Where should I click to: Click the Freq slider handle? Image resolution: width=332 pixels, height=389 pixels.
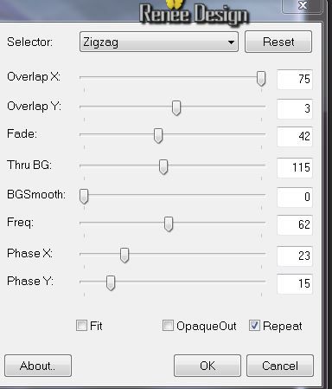pos(169,224)
